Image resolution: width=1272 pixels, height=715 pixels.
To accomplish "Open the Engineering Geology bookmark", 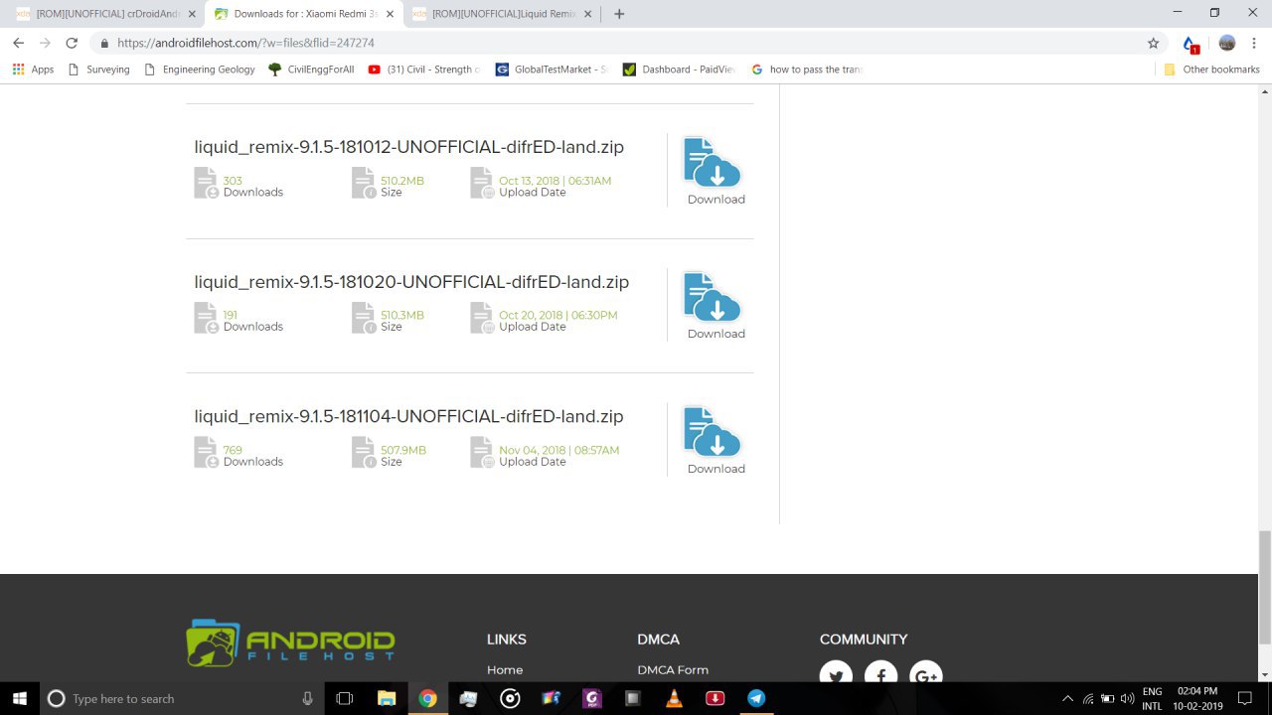I will [x=200, y=70].
